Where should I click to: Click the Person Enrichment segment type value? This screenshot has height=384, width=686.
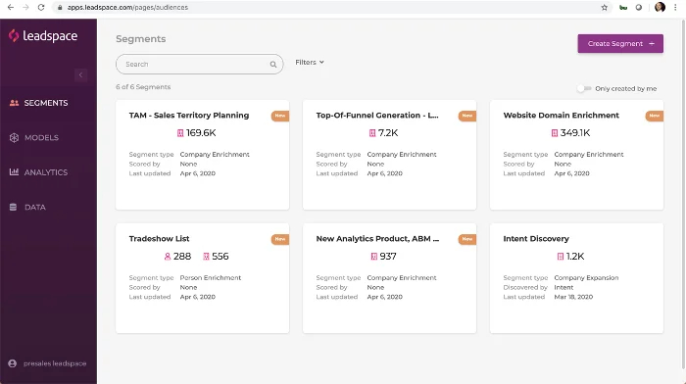(211, 278)
